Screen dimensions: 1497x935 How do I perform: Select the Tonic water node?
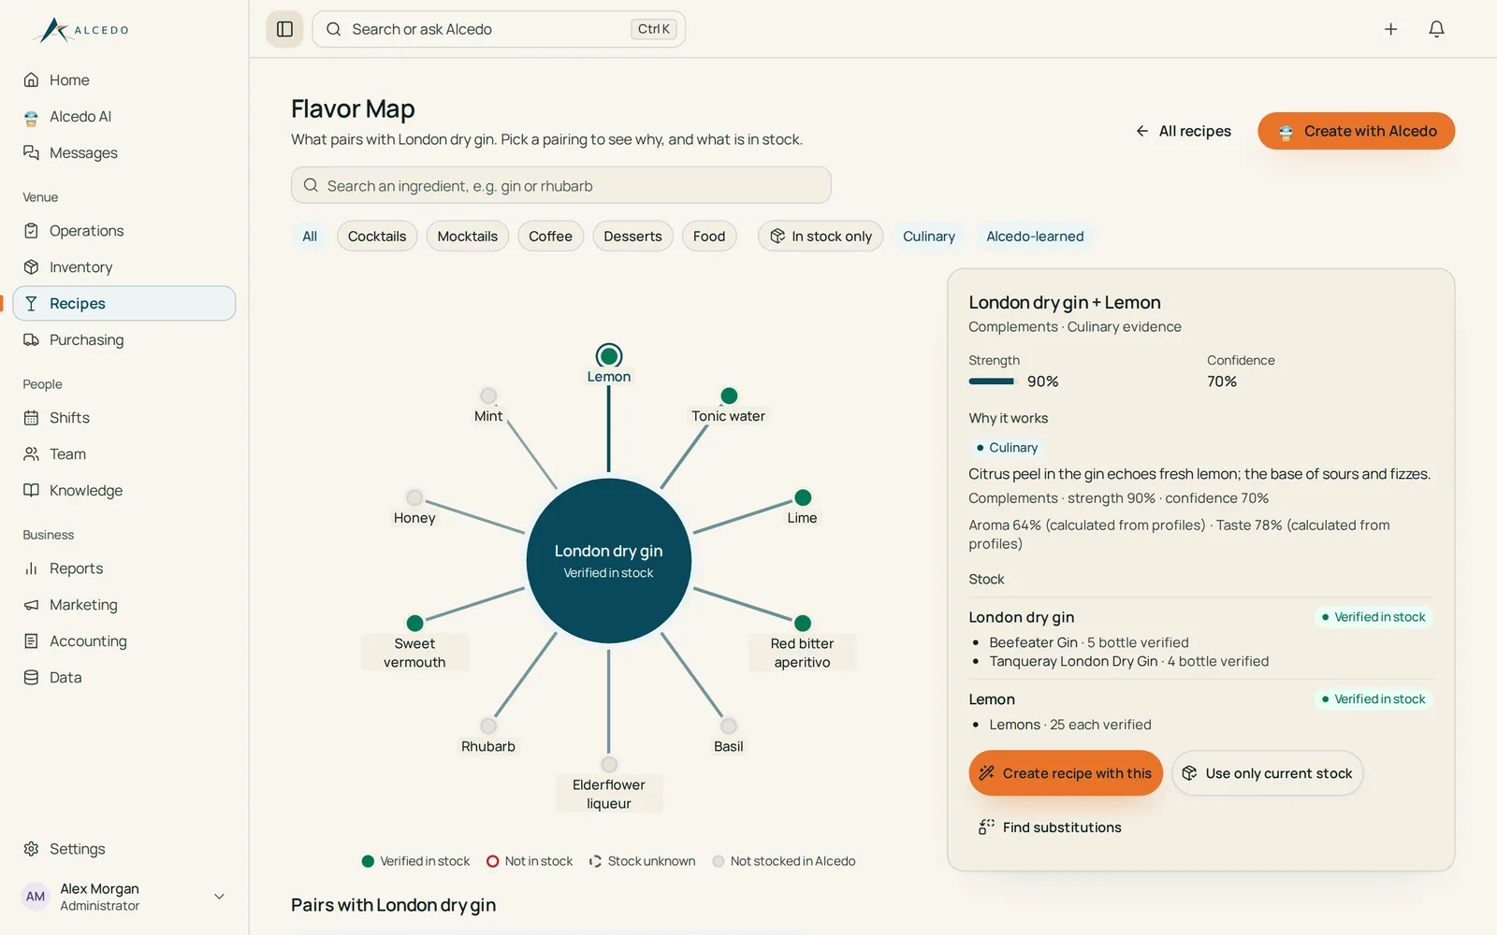[729, 396]
